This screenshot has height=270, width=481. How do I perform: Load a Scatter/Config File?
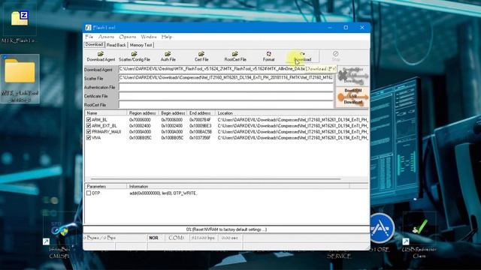point(135,57)
